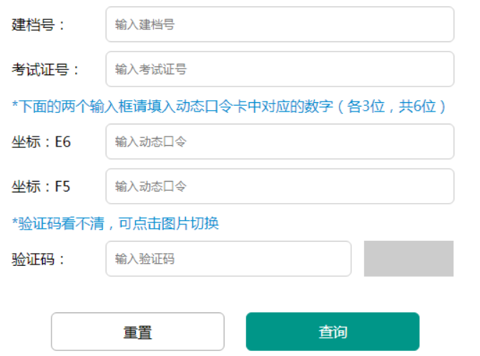
Task: Click the 坐标：F5 label
Action: (41, 187)
